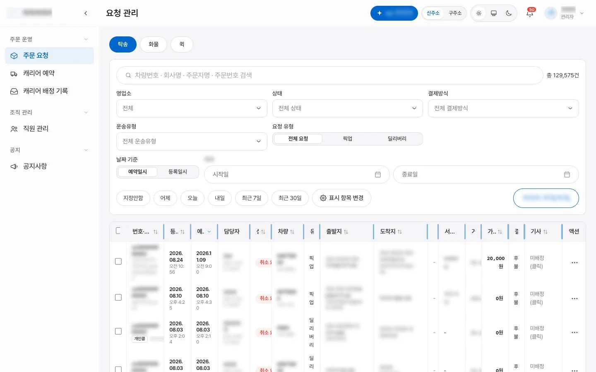
Task: Click the 공지사항 megaphone icon
Action: pos(14,167)
